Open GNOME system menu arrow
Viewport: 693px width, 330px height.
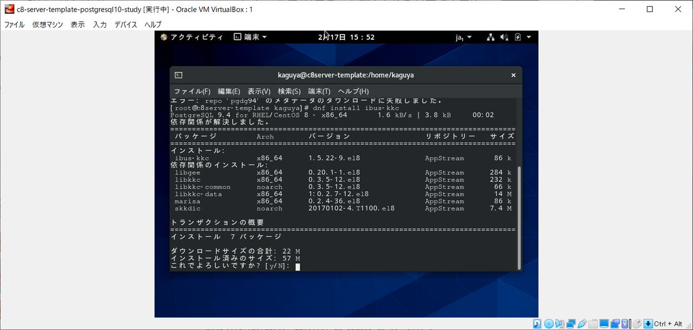click(x=529, y=37)
